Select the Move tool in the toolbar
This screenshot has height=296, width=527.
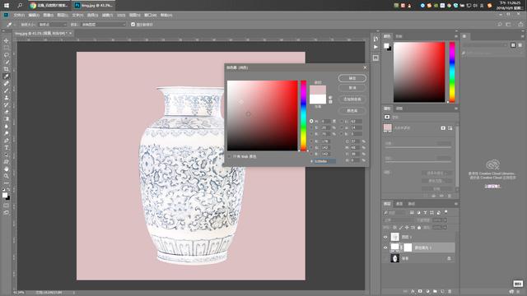point(6,40)
